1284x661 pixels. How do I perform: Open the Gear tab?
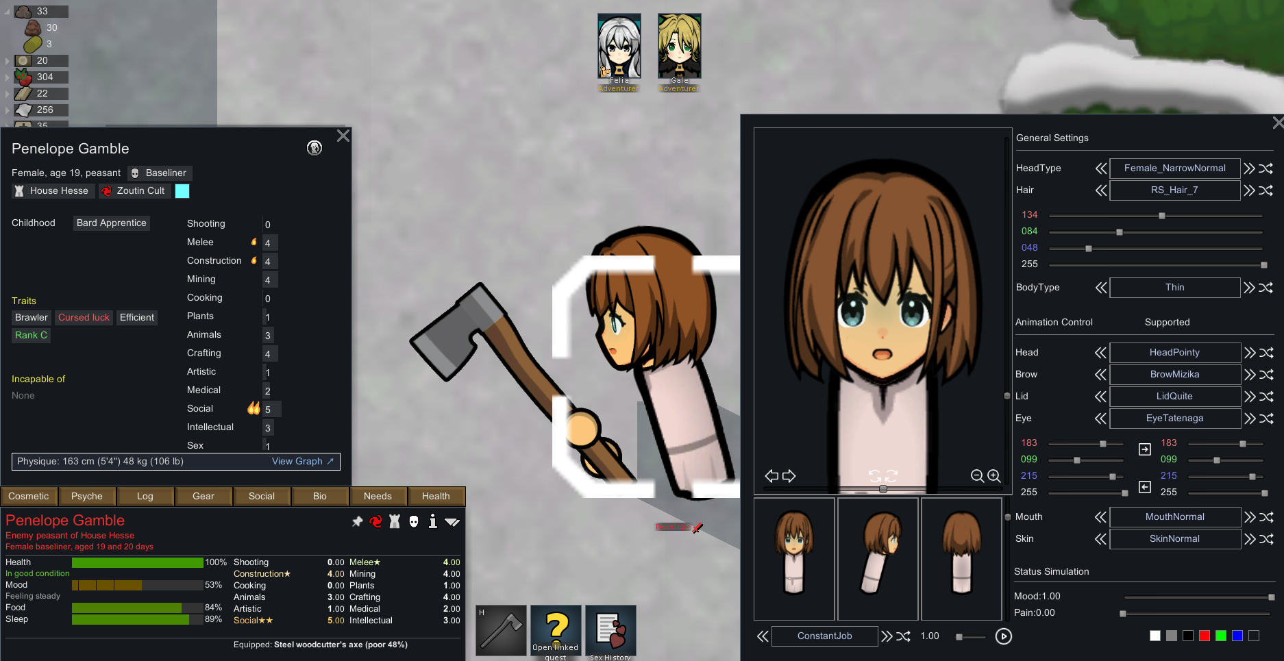tap(203, 497)
